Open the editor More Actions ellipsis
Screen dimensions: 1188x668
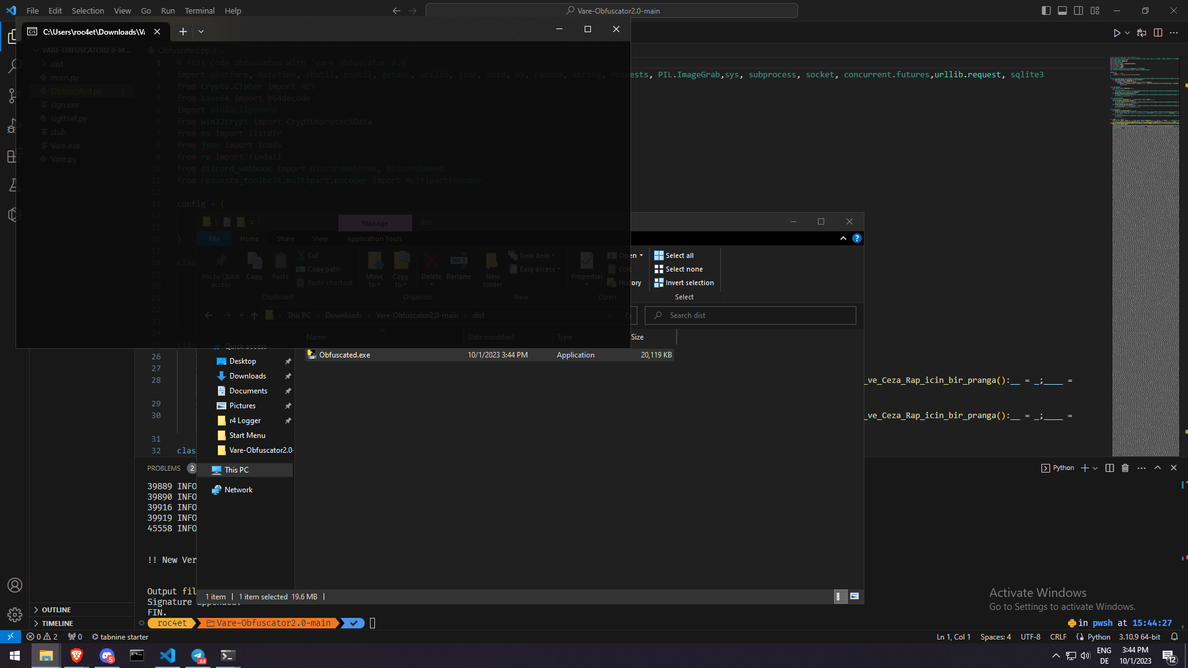point(1174,33)
